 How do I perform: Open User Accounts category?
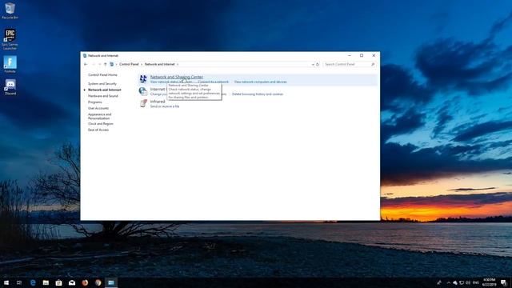pos(98,109)
